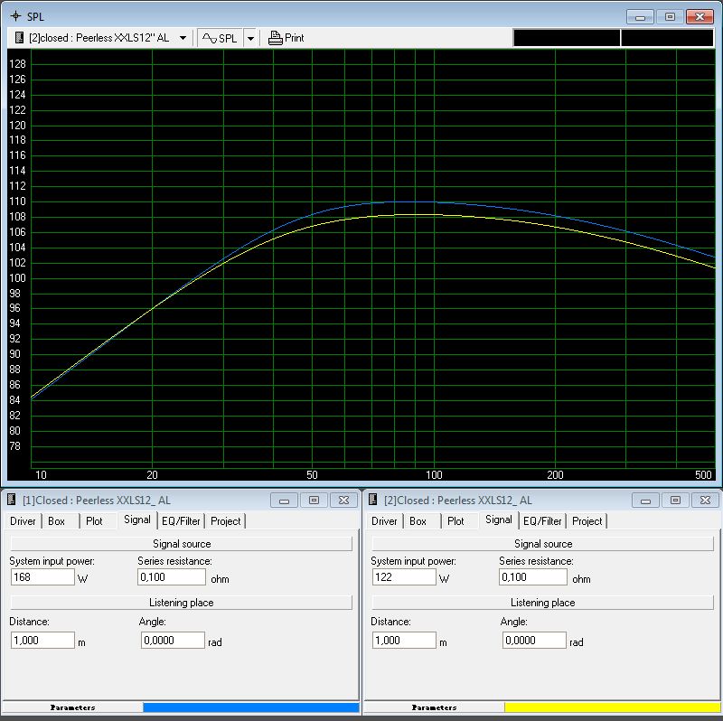Open the project selector dropdown in SPL toolbar

pyautogui.click(x=183, y=38)
